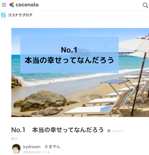Select the コンテンツ label

(117, 131)
